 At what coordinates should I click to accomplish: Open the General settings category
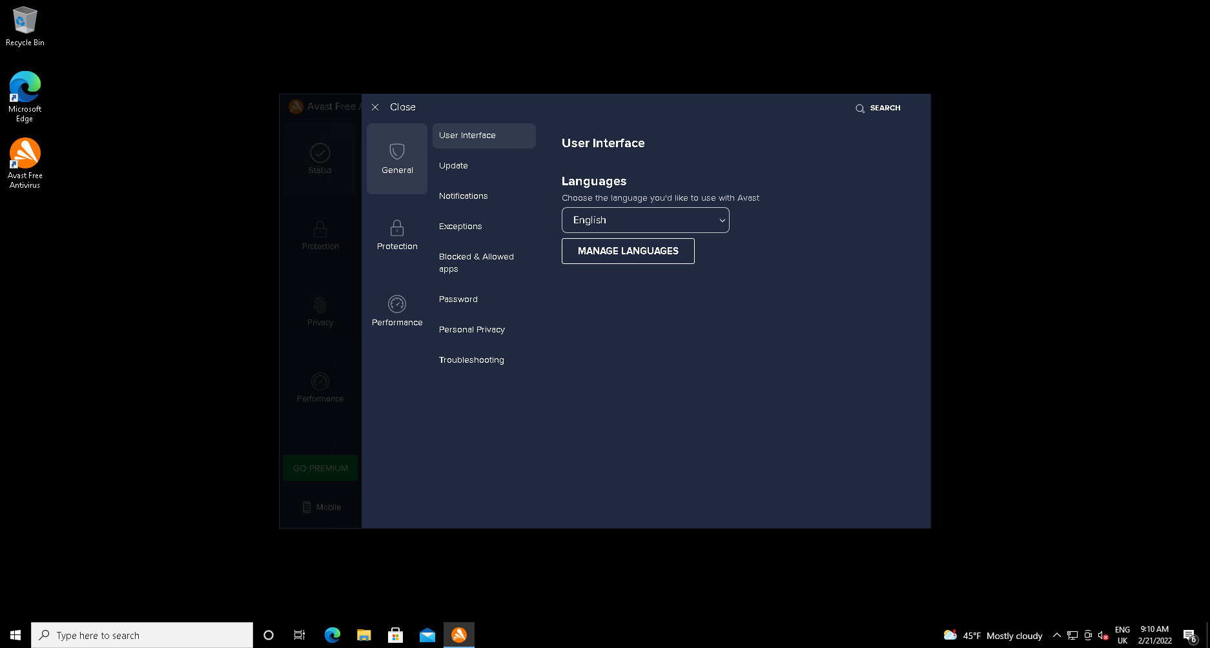(x=397, y=159)
